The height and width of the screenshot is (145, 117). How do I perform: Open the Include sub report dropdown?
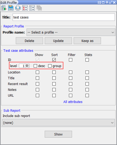[58, 123]
